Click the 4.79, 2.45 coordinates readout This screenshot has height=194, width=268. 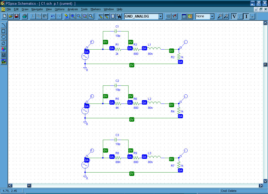pos(10,191)
